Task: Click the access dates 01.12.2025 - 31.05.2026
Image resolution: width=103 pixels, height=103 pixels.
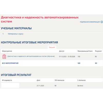Action: [x=67, y=57]
